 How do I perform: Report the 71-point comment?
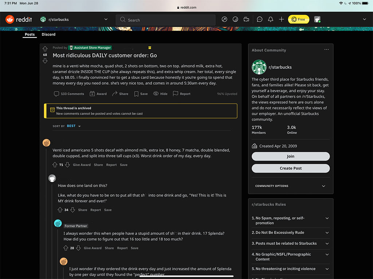[x=111, y=165]
